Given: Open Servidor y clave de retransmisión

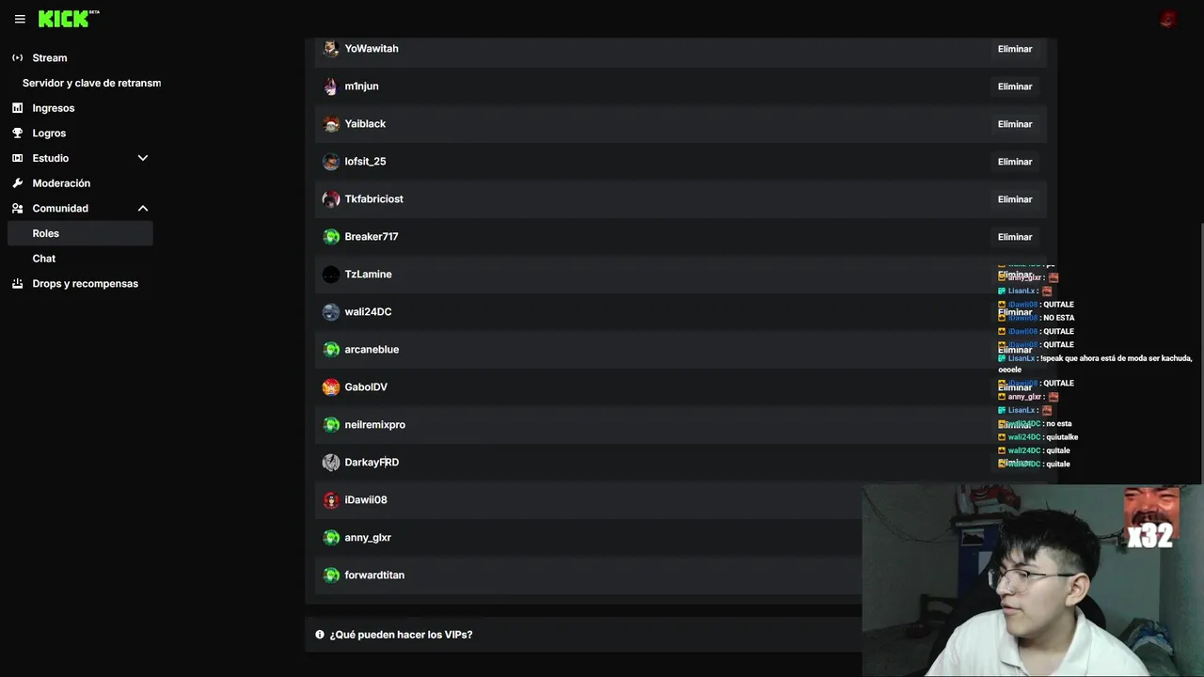Looking at the screenshot, I should coord(91,83).
